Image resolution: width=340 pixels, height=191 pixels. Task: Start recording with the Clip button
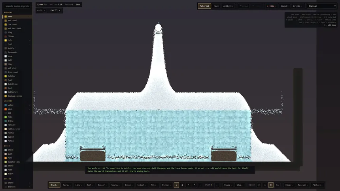click(x=272, y=6)
